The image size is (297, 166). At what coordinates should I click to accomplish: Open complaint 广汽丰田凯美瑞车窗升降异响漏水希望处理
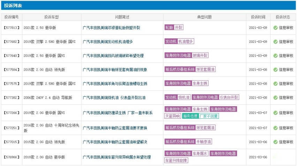[117, 157]
